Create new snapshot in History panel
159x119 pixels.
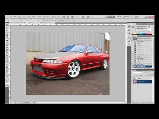148,68
